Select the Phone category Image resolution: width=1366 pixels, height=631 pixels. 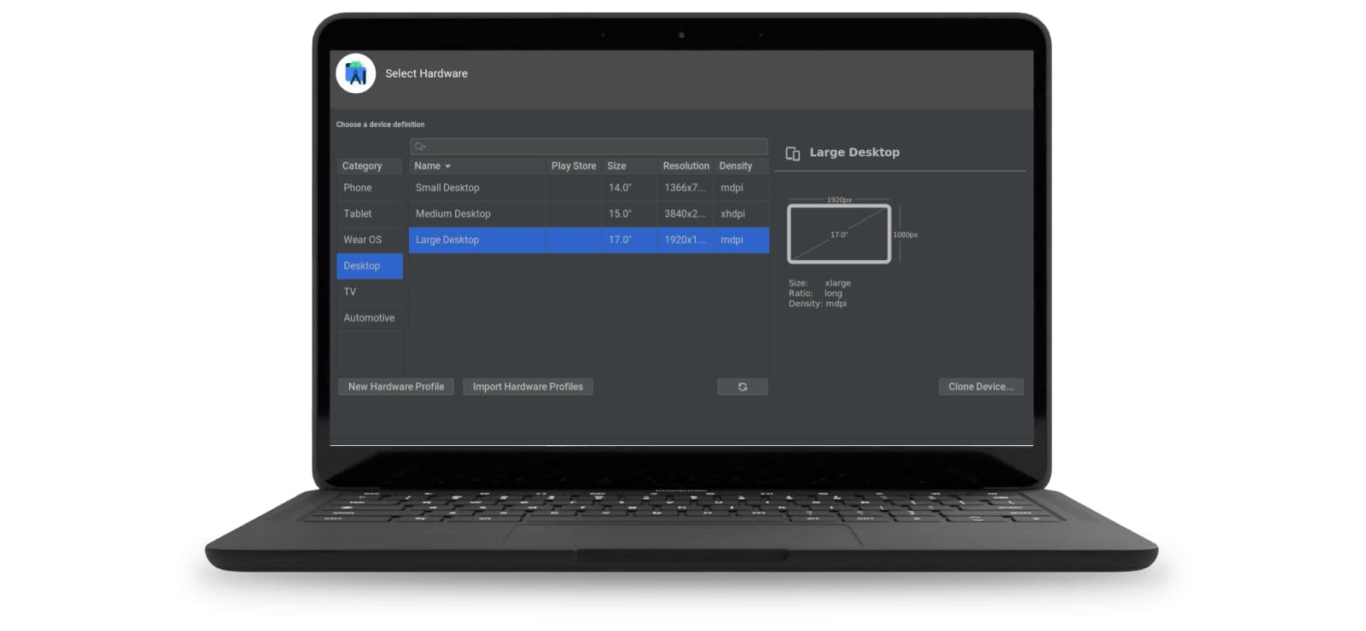(x=358, y=188)
